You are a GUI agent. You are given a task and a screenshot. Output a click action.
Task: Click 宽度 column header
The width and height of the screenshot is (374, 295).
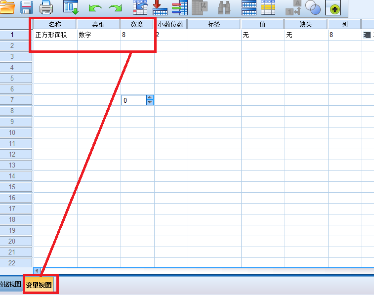coord(137,24)
